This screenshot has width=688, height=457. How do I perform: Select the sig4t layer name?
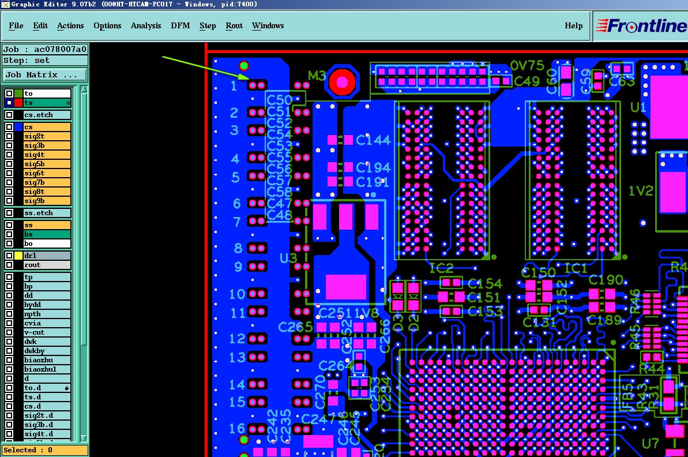[x=47, y=155]
